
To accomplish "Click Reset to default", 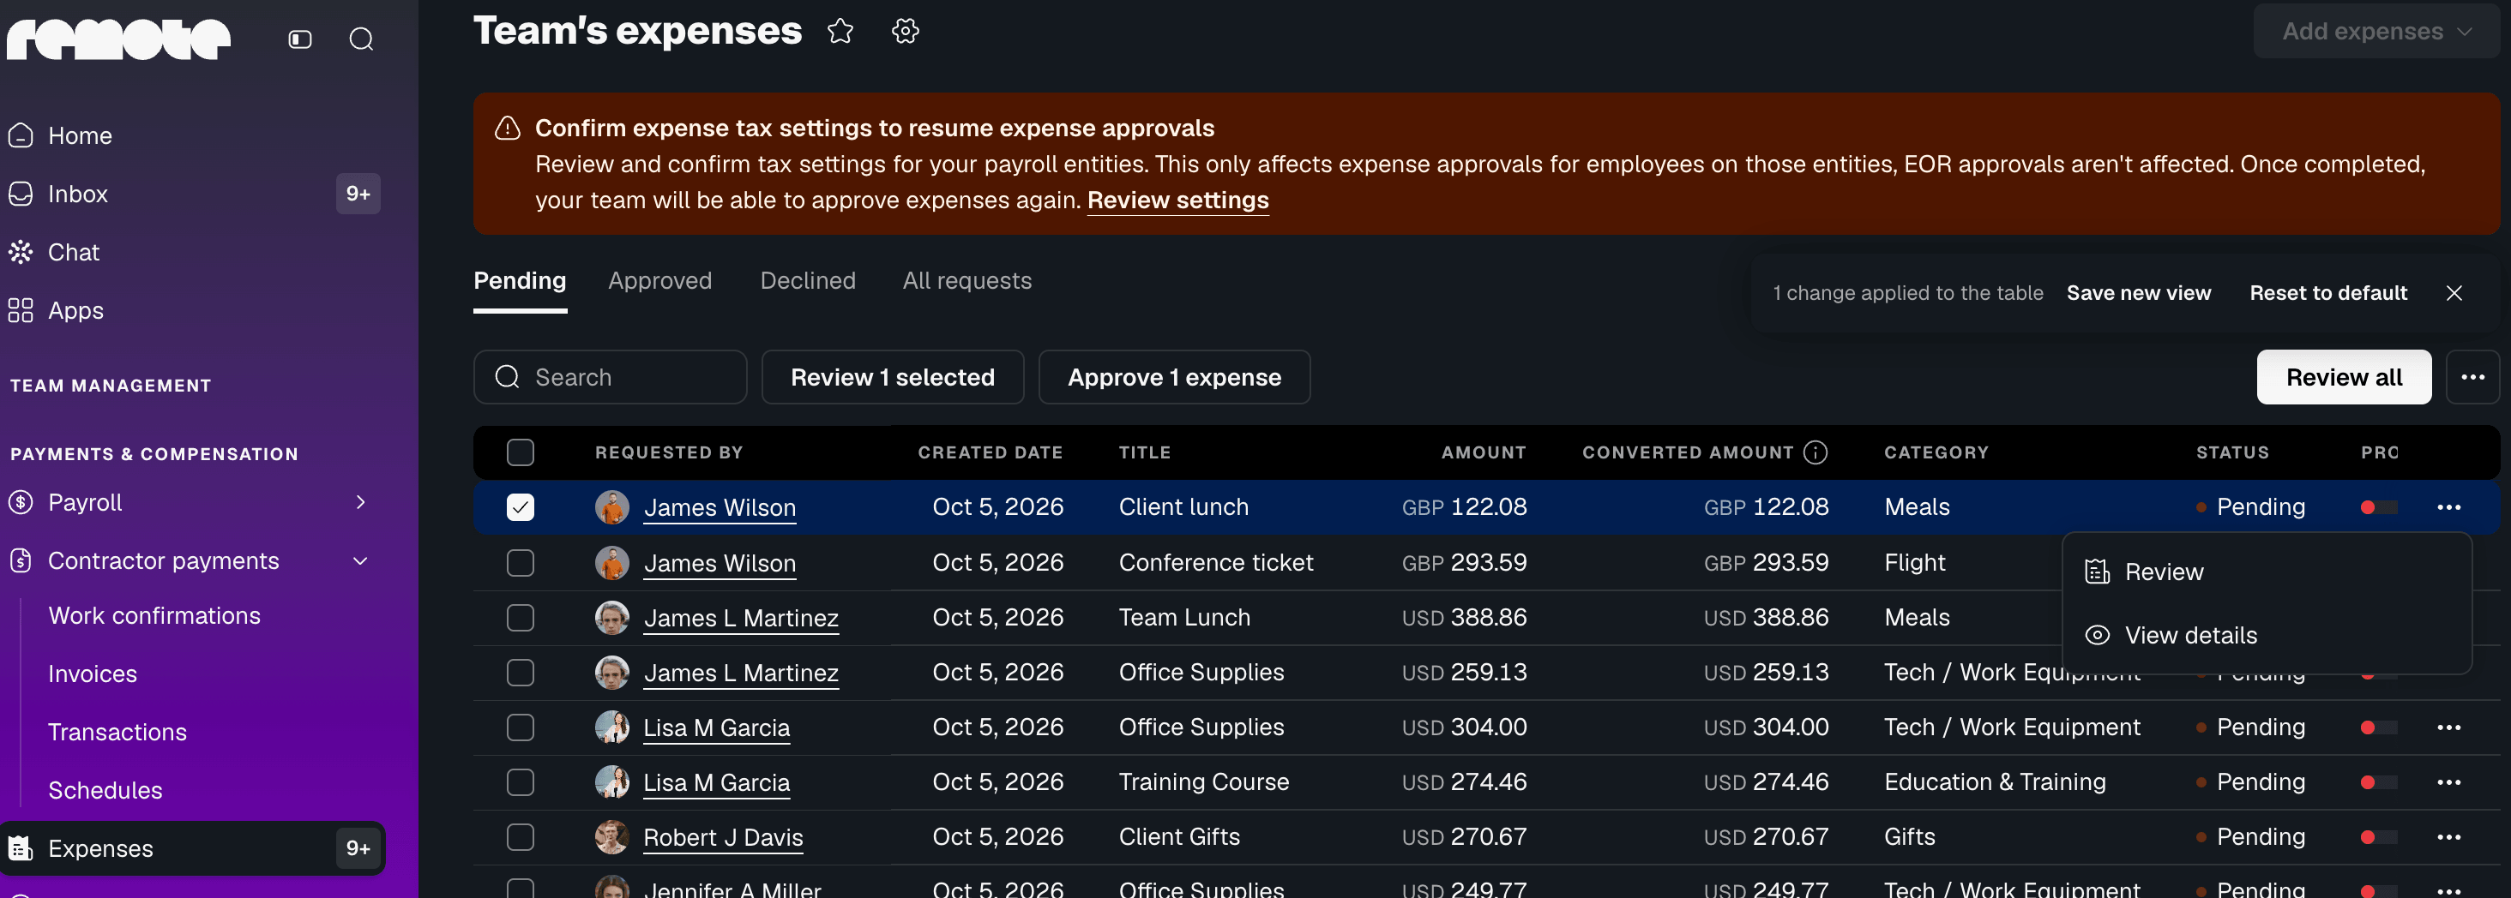I will coord(2327,293).
